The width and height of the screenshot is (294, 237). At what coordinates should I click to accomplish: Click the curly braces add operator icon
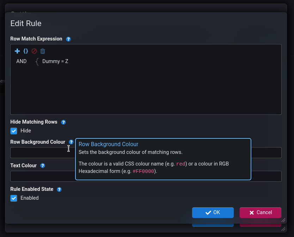(x=26, y=51)
